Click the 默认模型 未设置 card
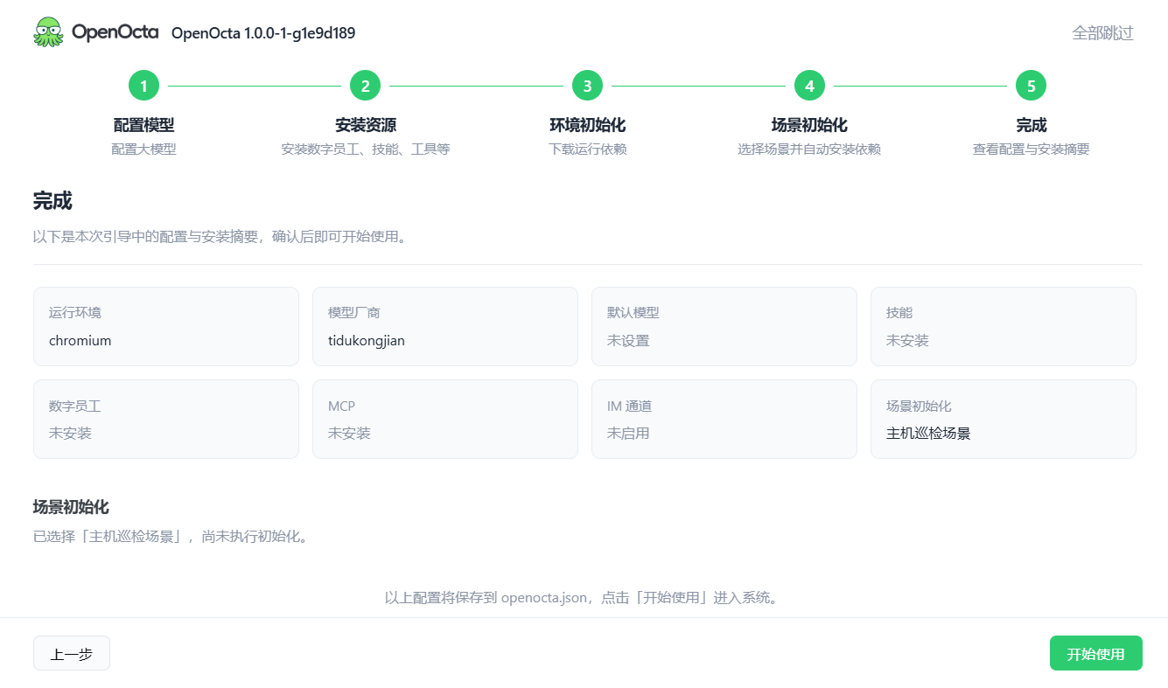Image resolution: width=1168 pixels, height=688 pixels. pyautogui.click(x=724, y=326)
